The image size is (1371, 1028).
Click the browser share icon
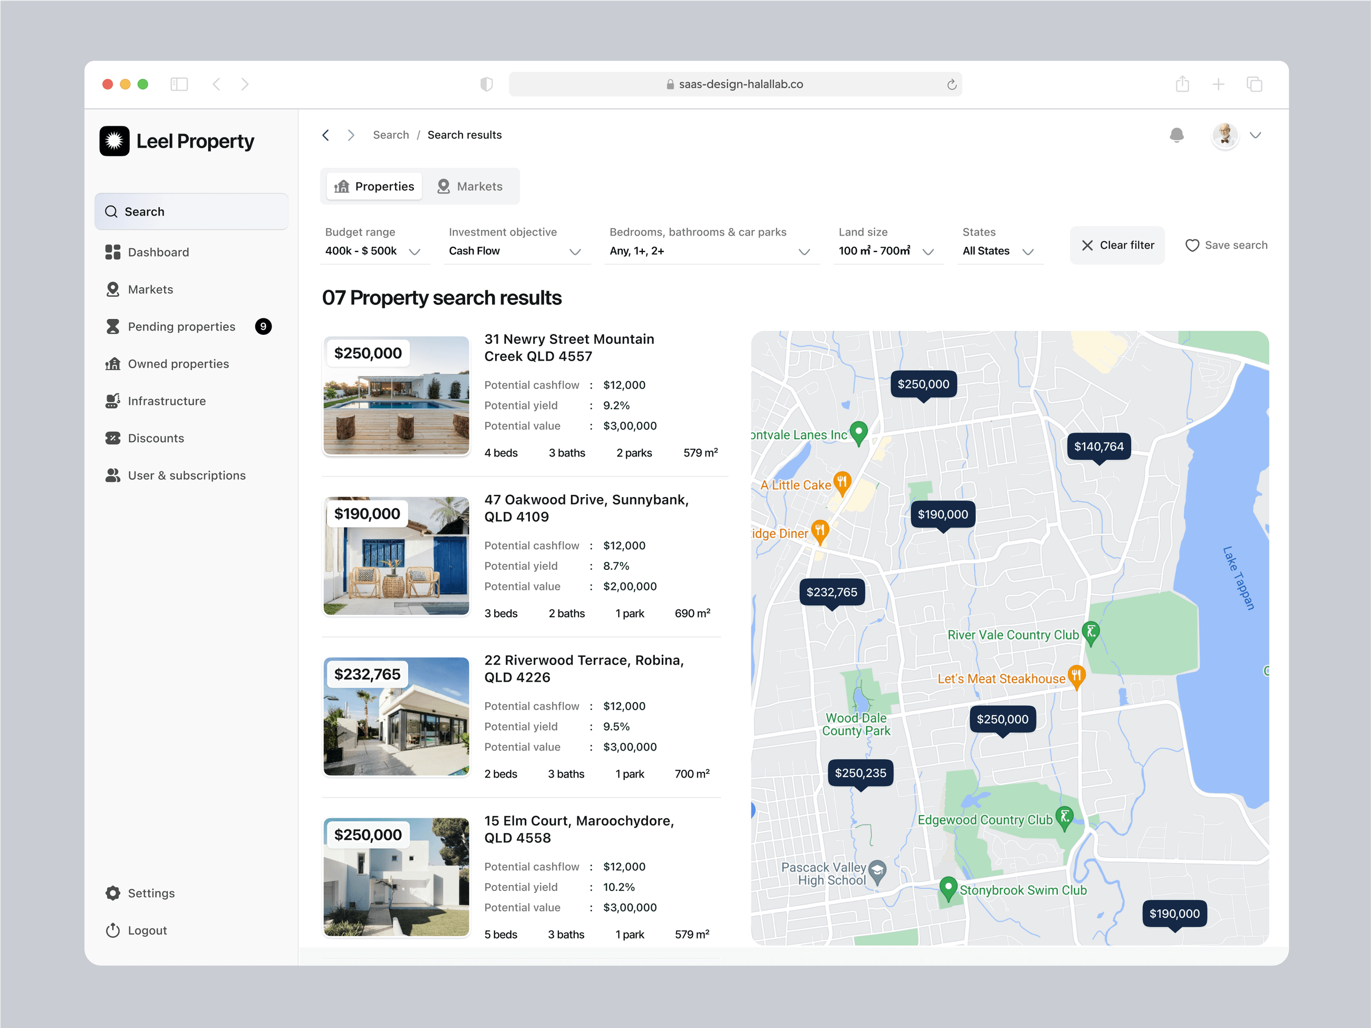click(x=1182, y=84)
